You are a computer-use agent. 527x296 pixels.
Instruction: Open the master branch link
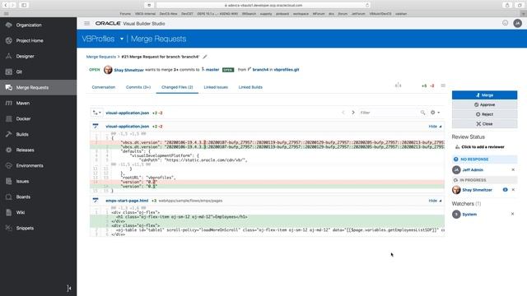tap(212, 69)
